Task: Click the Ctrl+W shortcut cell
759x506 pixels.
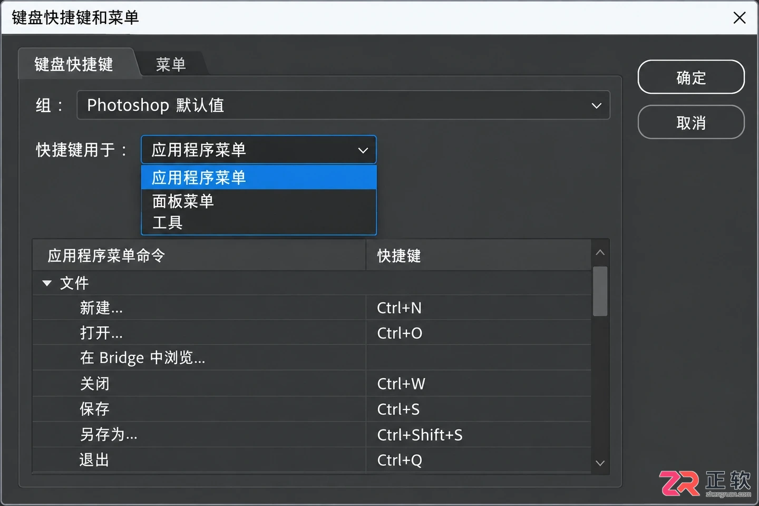Action: [x=479, y=383]
